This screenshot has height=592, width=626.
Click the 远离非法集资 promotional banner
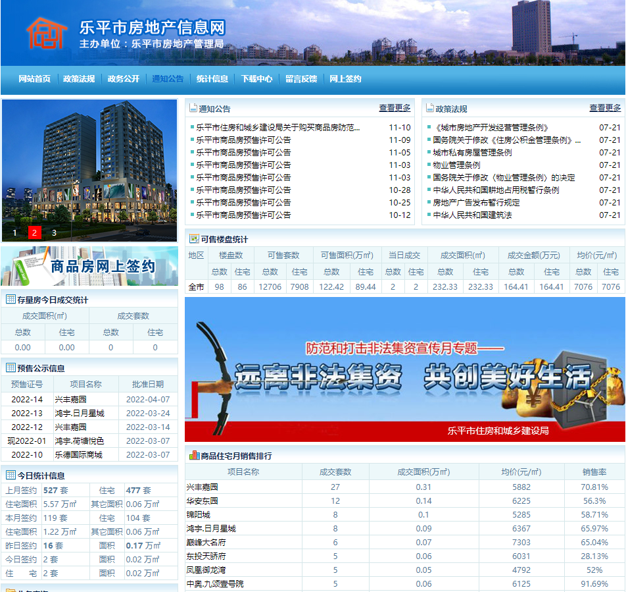tap(404, 369)
